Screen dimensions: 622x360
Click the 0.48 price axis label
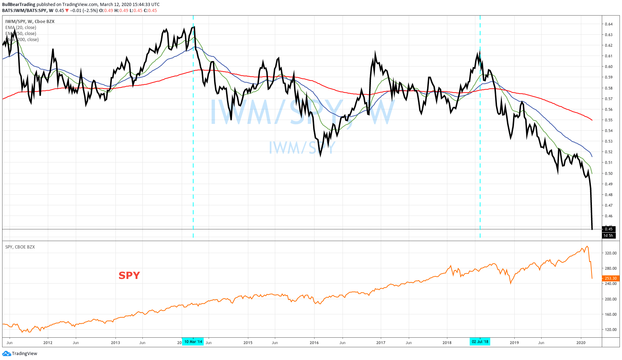point(609,195)
